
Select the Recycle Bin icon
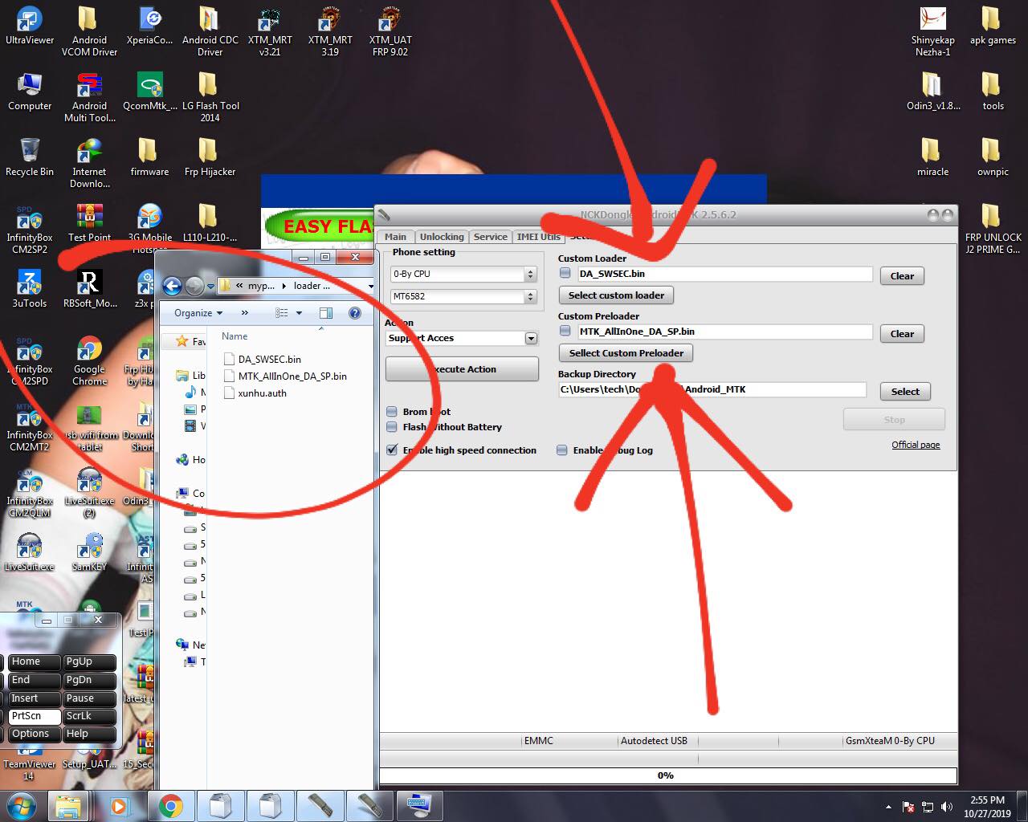tap(30, 158)
